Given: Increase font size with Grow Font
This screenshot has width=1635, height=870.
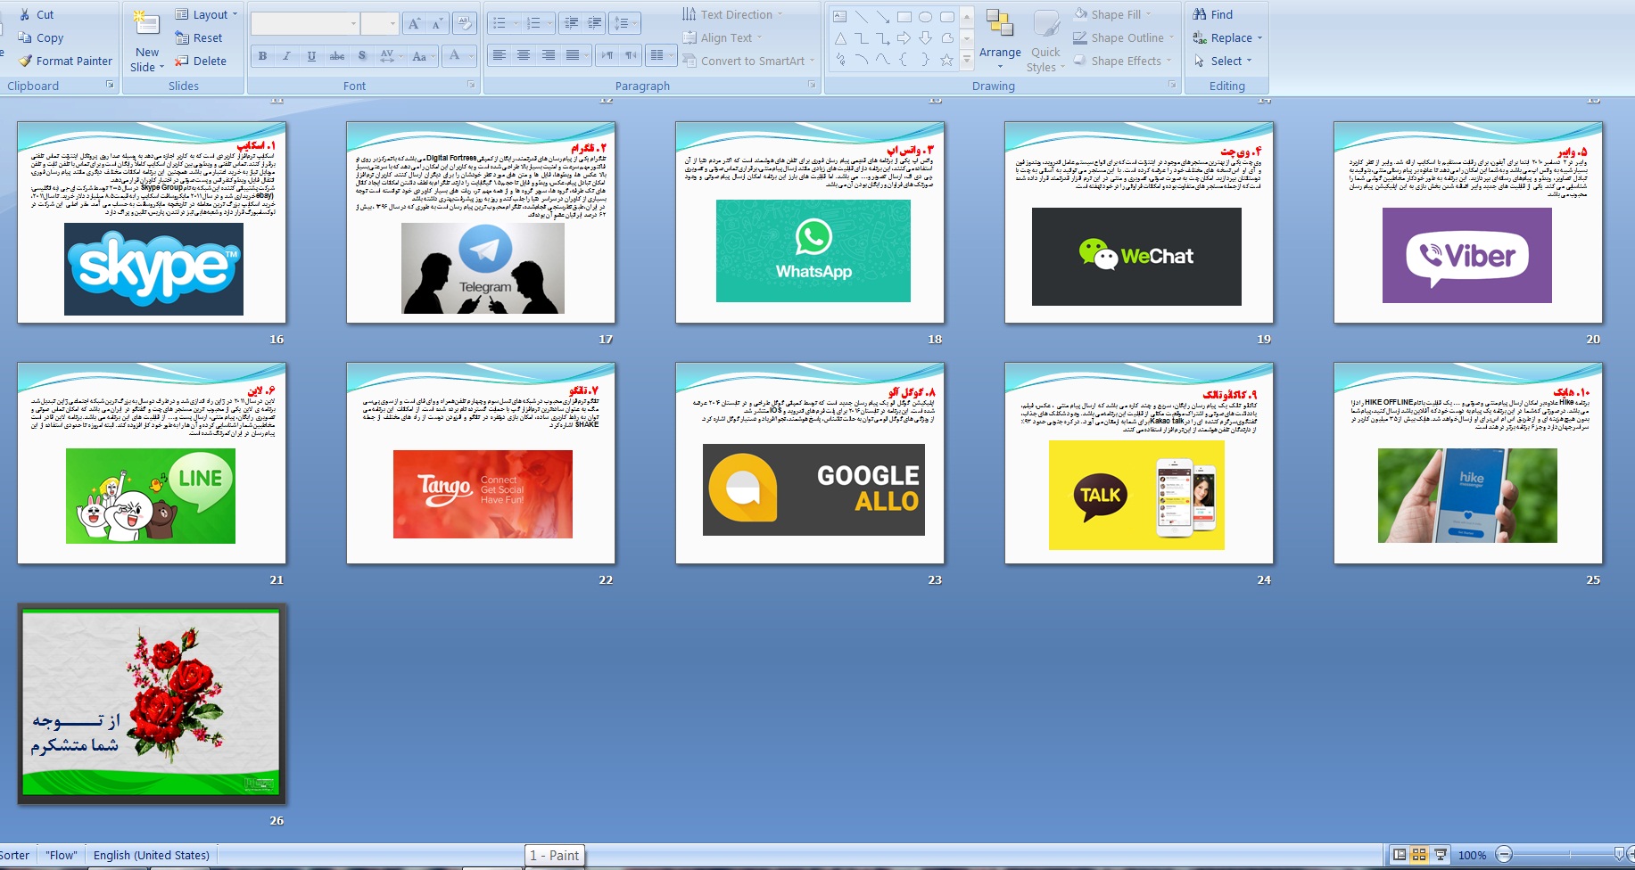Looking at the screenshot, I should (414, 24).
